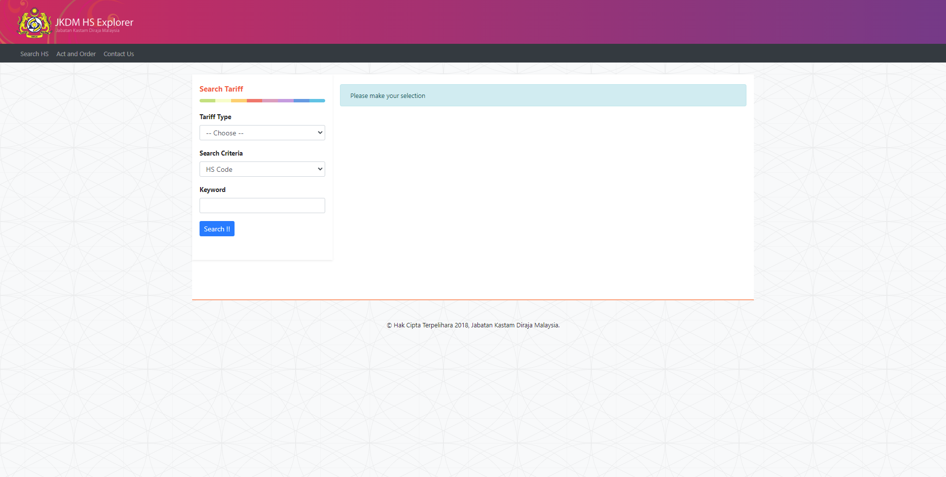The height and width of the screenshot is (477, 946).
Task: Focus the Keyword text field
Action: [x=262, y=206]
